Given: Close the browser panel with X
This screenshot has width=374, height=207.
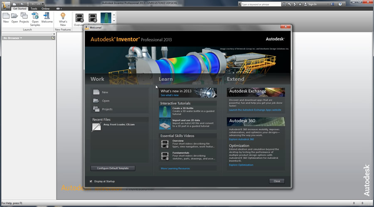Looking at the screenshot, I should click(54, 34).
